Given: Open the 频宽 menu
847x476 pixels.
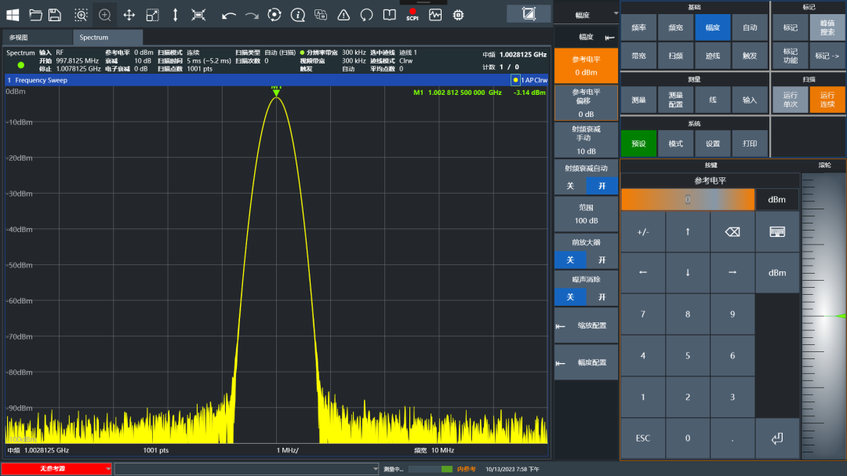Looking at the screenshot, I should coord(675,27).
